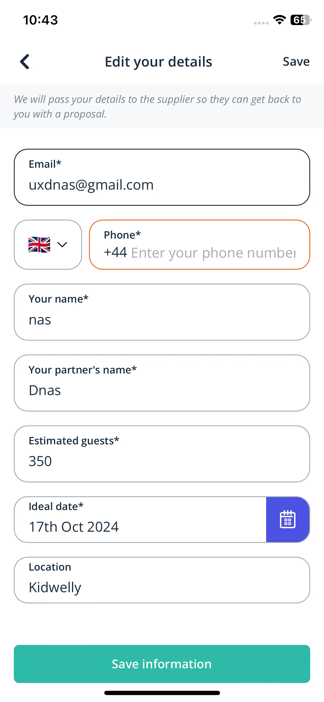Tap the battery level indicator

coord(300,20)
